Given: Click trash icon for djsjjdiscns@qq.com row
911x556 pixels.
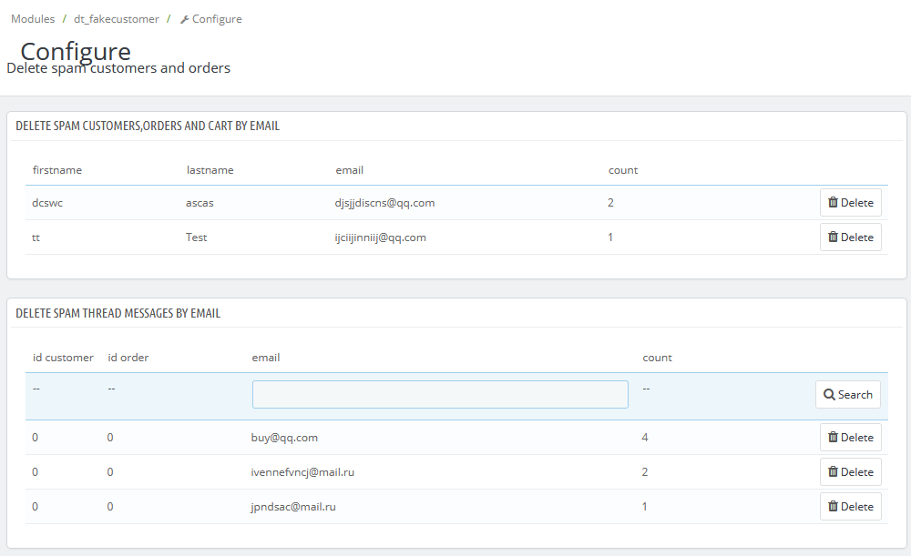Looking at the screenshot, I should 833,203.
